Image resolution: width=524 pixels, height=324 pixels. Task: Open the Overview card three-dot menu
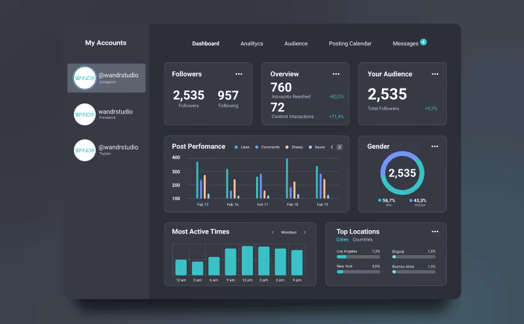(x=336, y=74)
